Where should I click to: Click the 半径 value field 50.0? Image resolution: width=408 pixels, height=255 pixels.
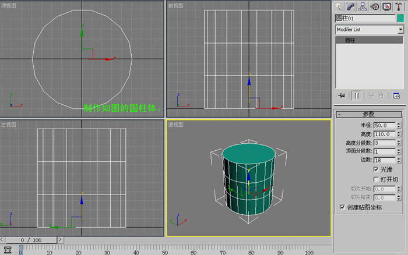pos(384,126)
